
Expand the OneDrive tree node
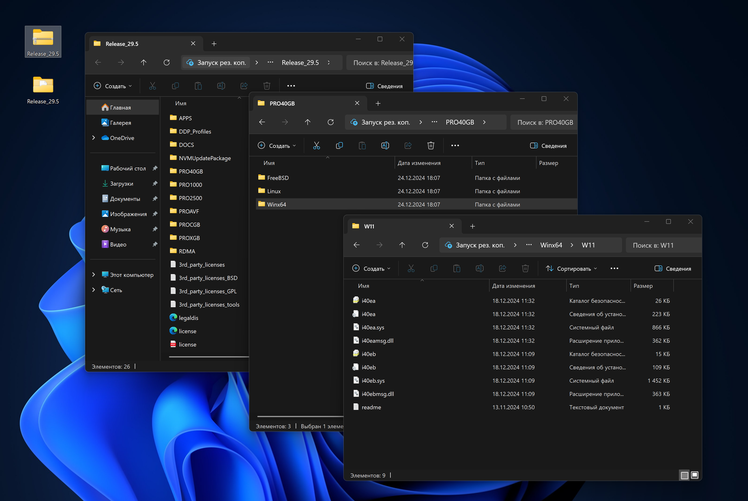tap(94, 138)
